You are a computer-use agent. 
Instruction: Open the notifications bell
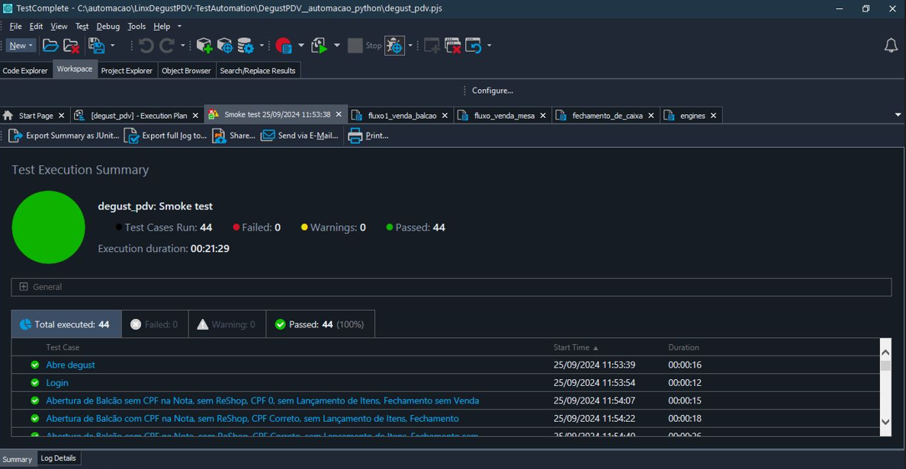[891, 46]
